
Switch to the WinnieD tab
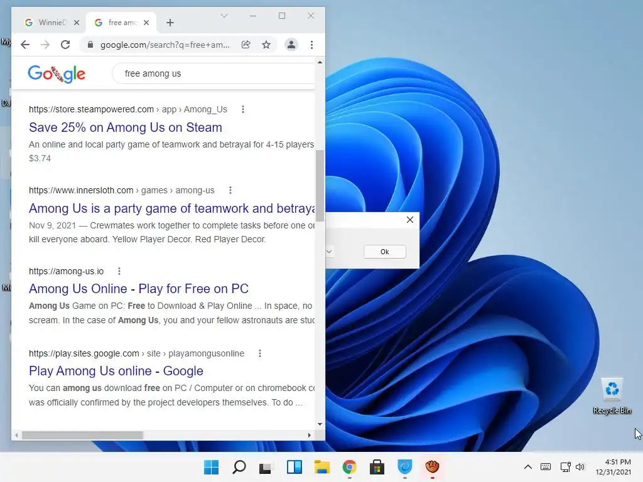coord(50,23)
